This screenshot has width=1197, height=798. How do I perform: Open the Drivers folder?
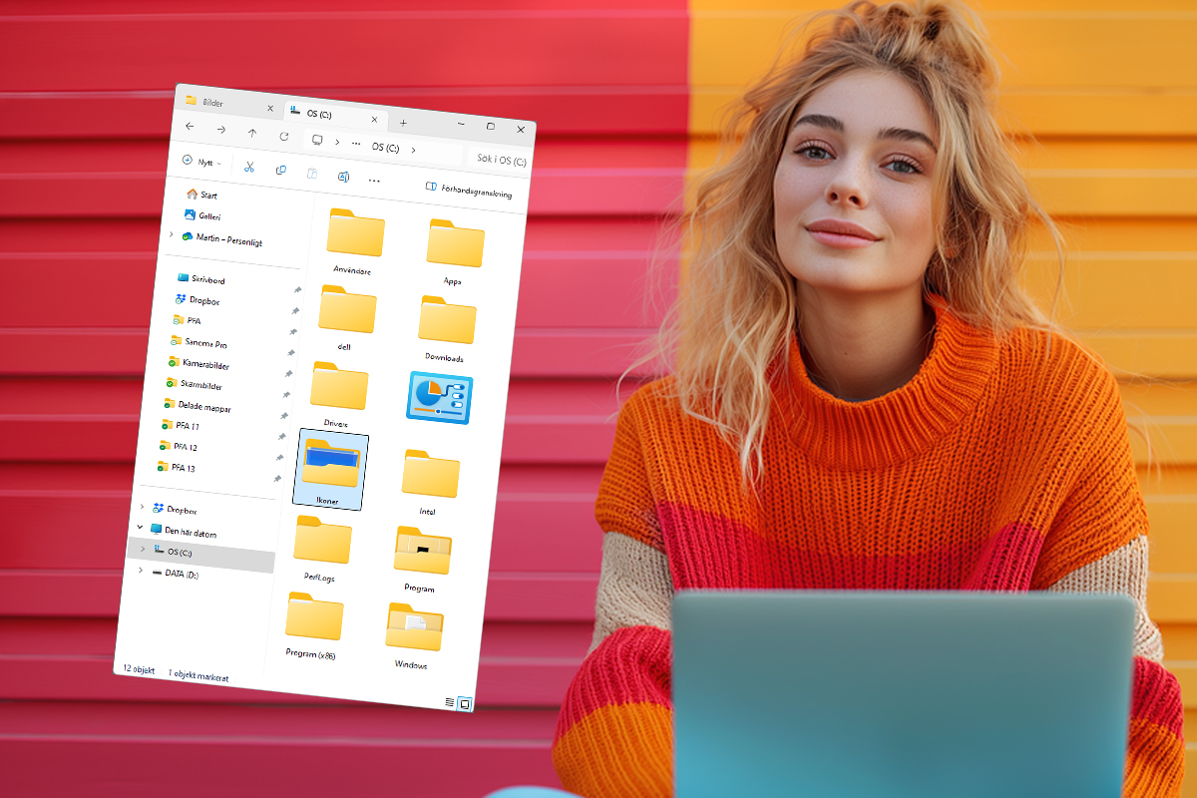point(338,394)
